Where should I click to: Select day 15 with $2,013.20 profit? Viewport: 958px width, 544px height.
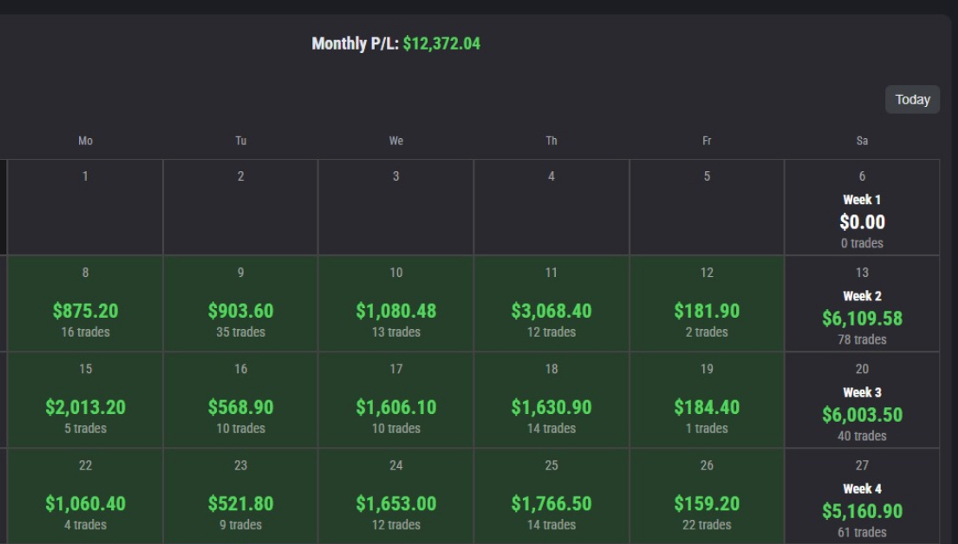coord(85,400)
